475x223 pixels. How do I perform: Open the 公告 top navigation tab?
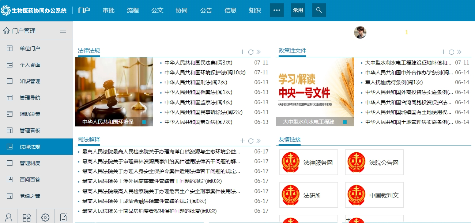(x=206, y=11)
